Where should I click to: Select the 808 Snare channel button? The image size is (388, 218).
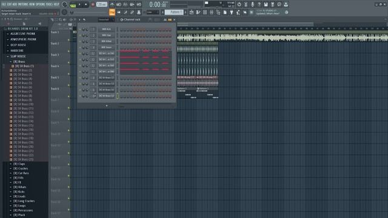107,47
